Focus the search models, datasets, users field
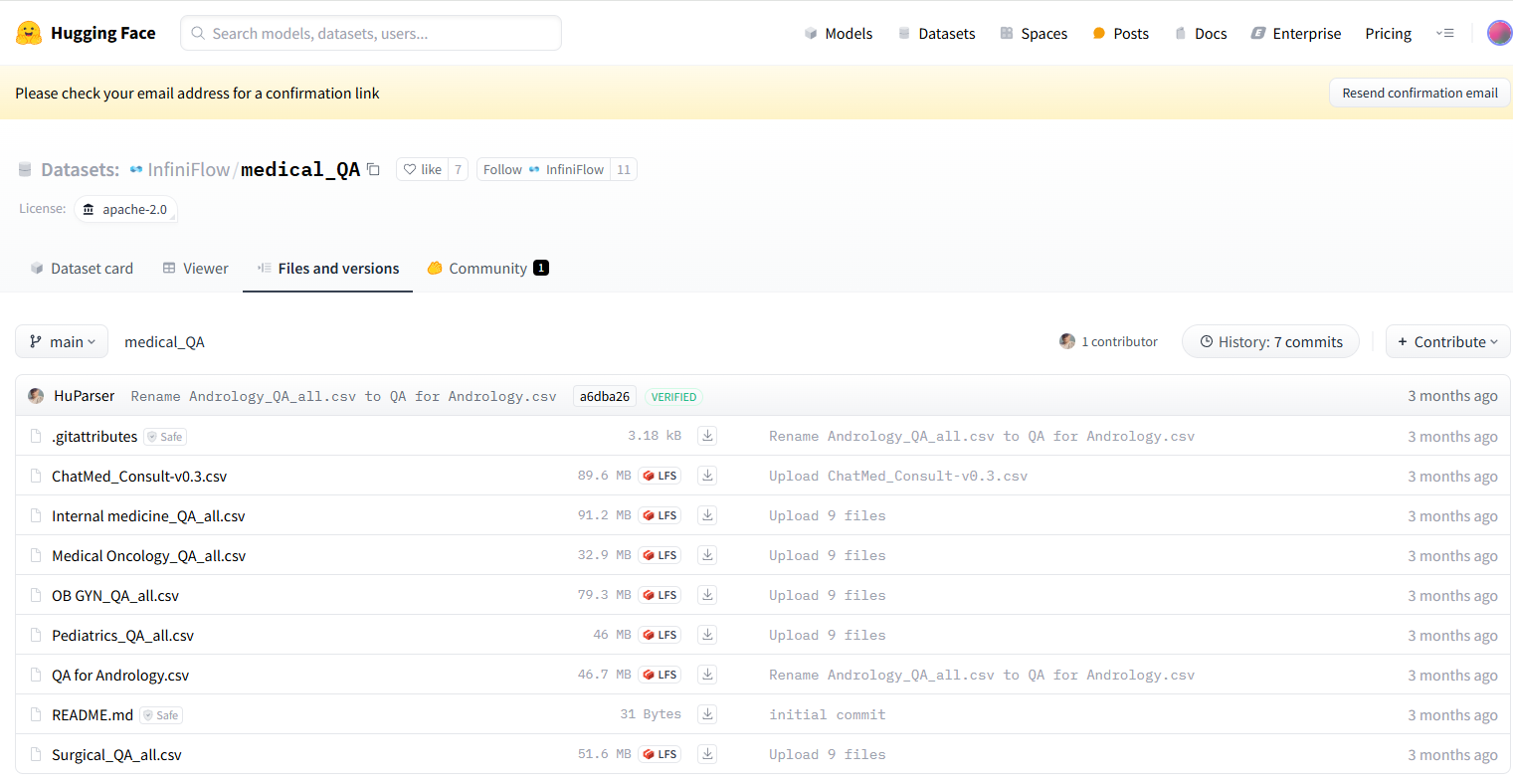This screenshot has height=782, width=1513. pyautogui.click(x=371, y=33)
